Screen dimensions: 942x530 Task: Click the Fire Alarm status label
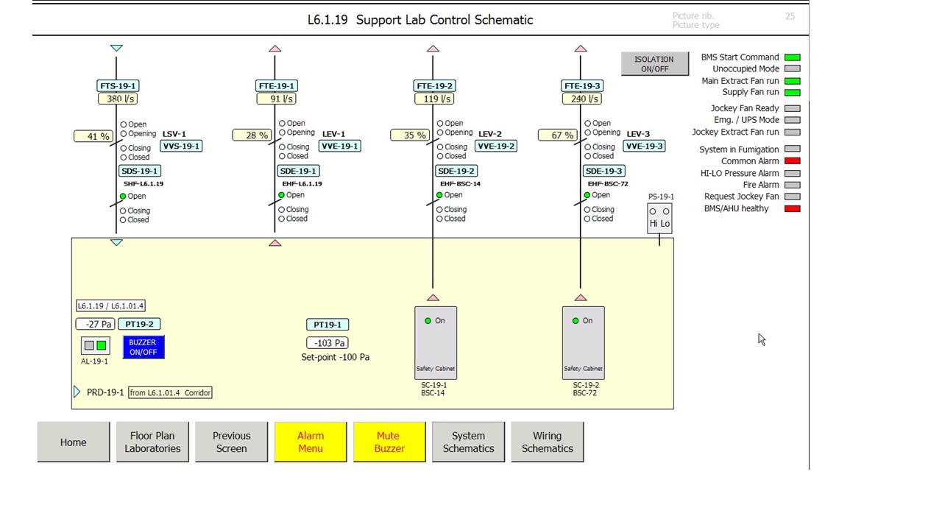tap(761, 185)
